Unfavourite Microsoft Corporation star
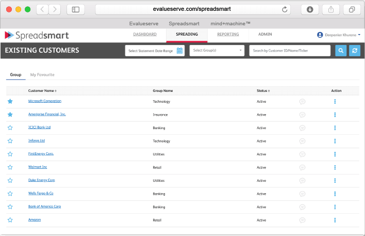 tap(10, 101)
